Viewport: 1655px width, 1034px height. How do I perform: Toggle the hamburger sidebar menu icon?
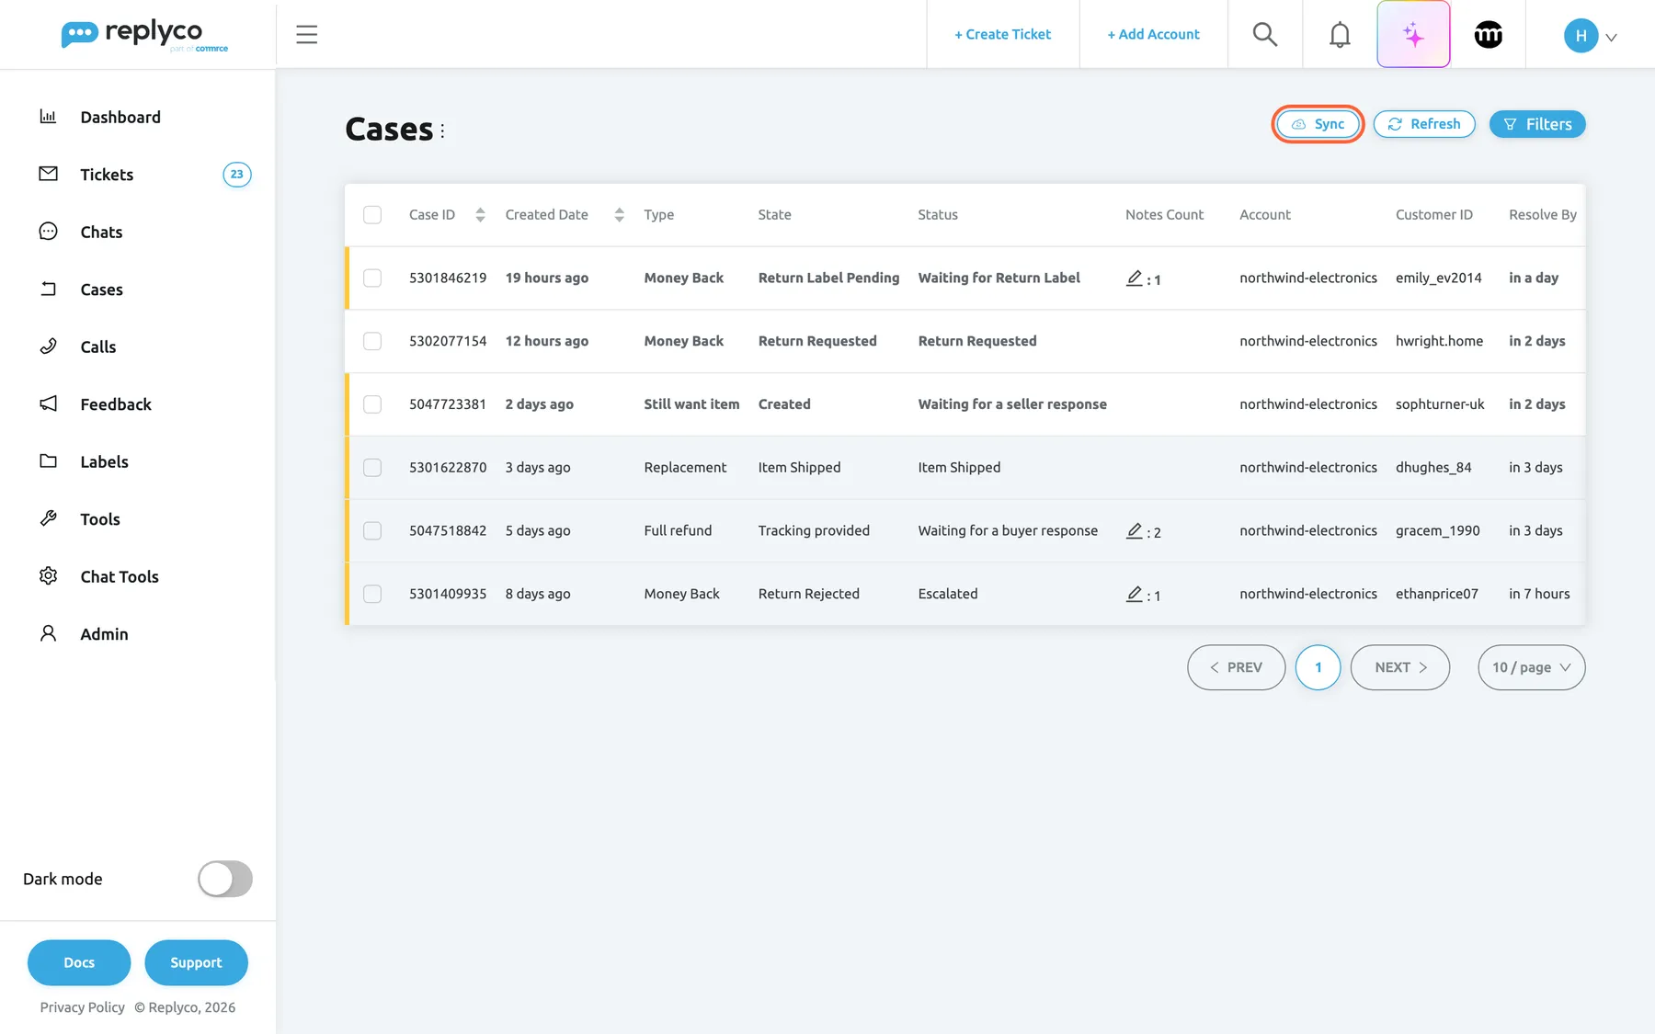tap(306, 34)
